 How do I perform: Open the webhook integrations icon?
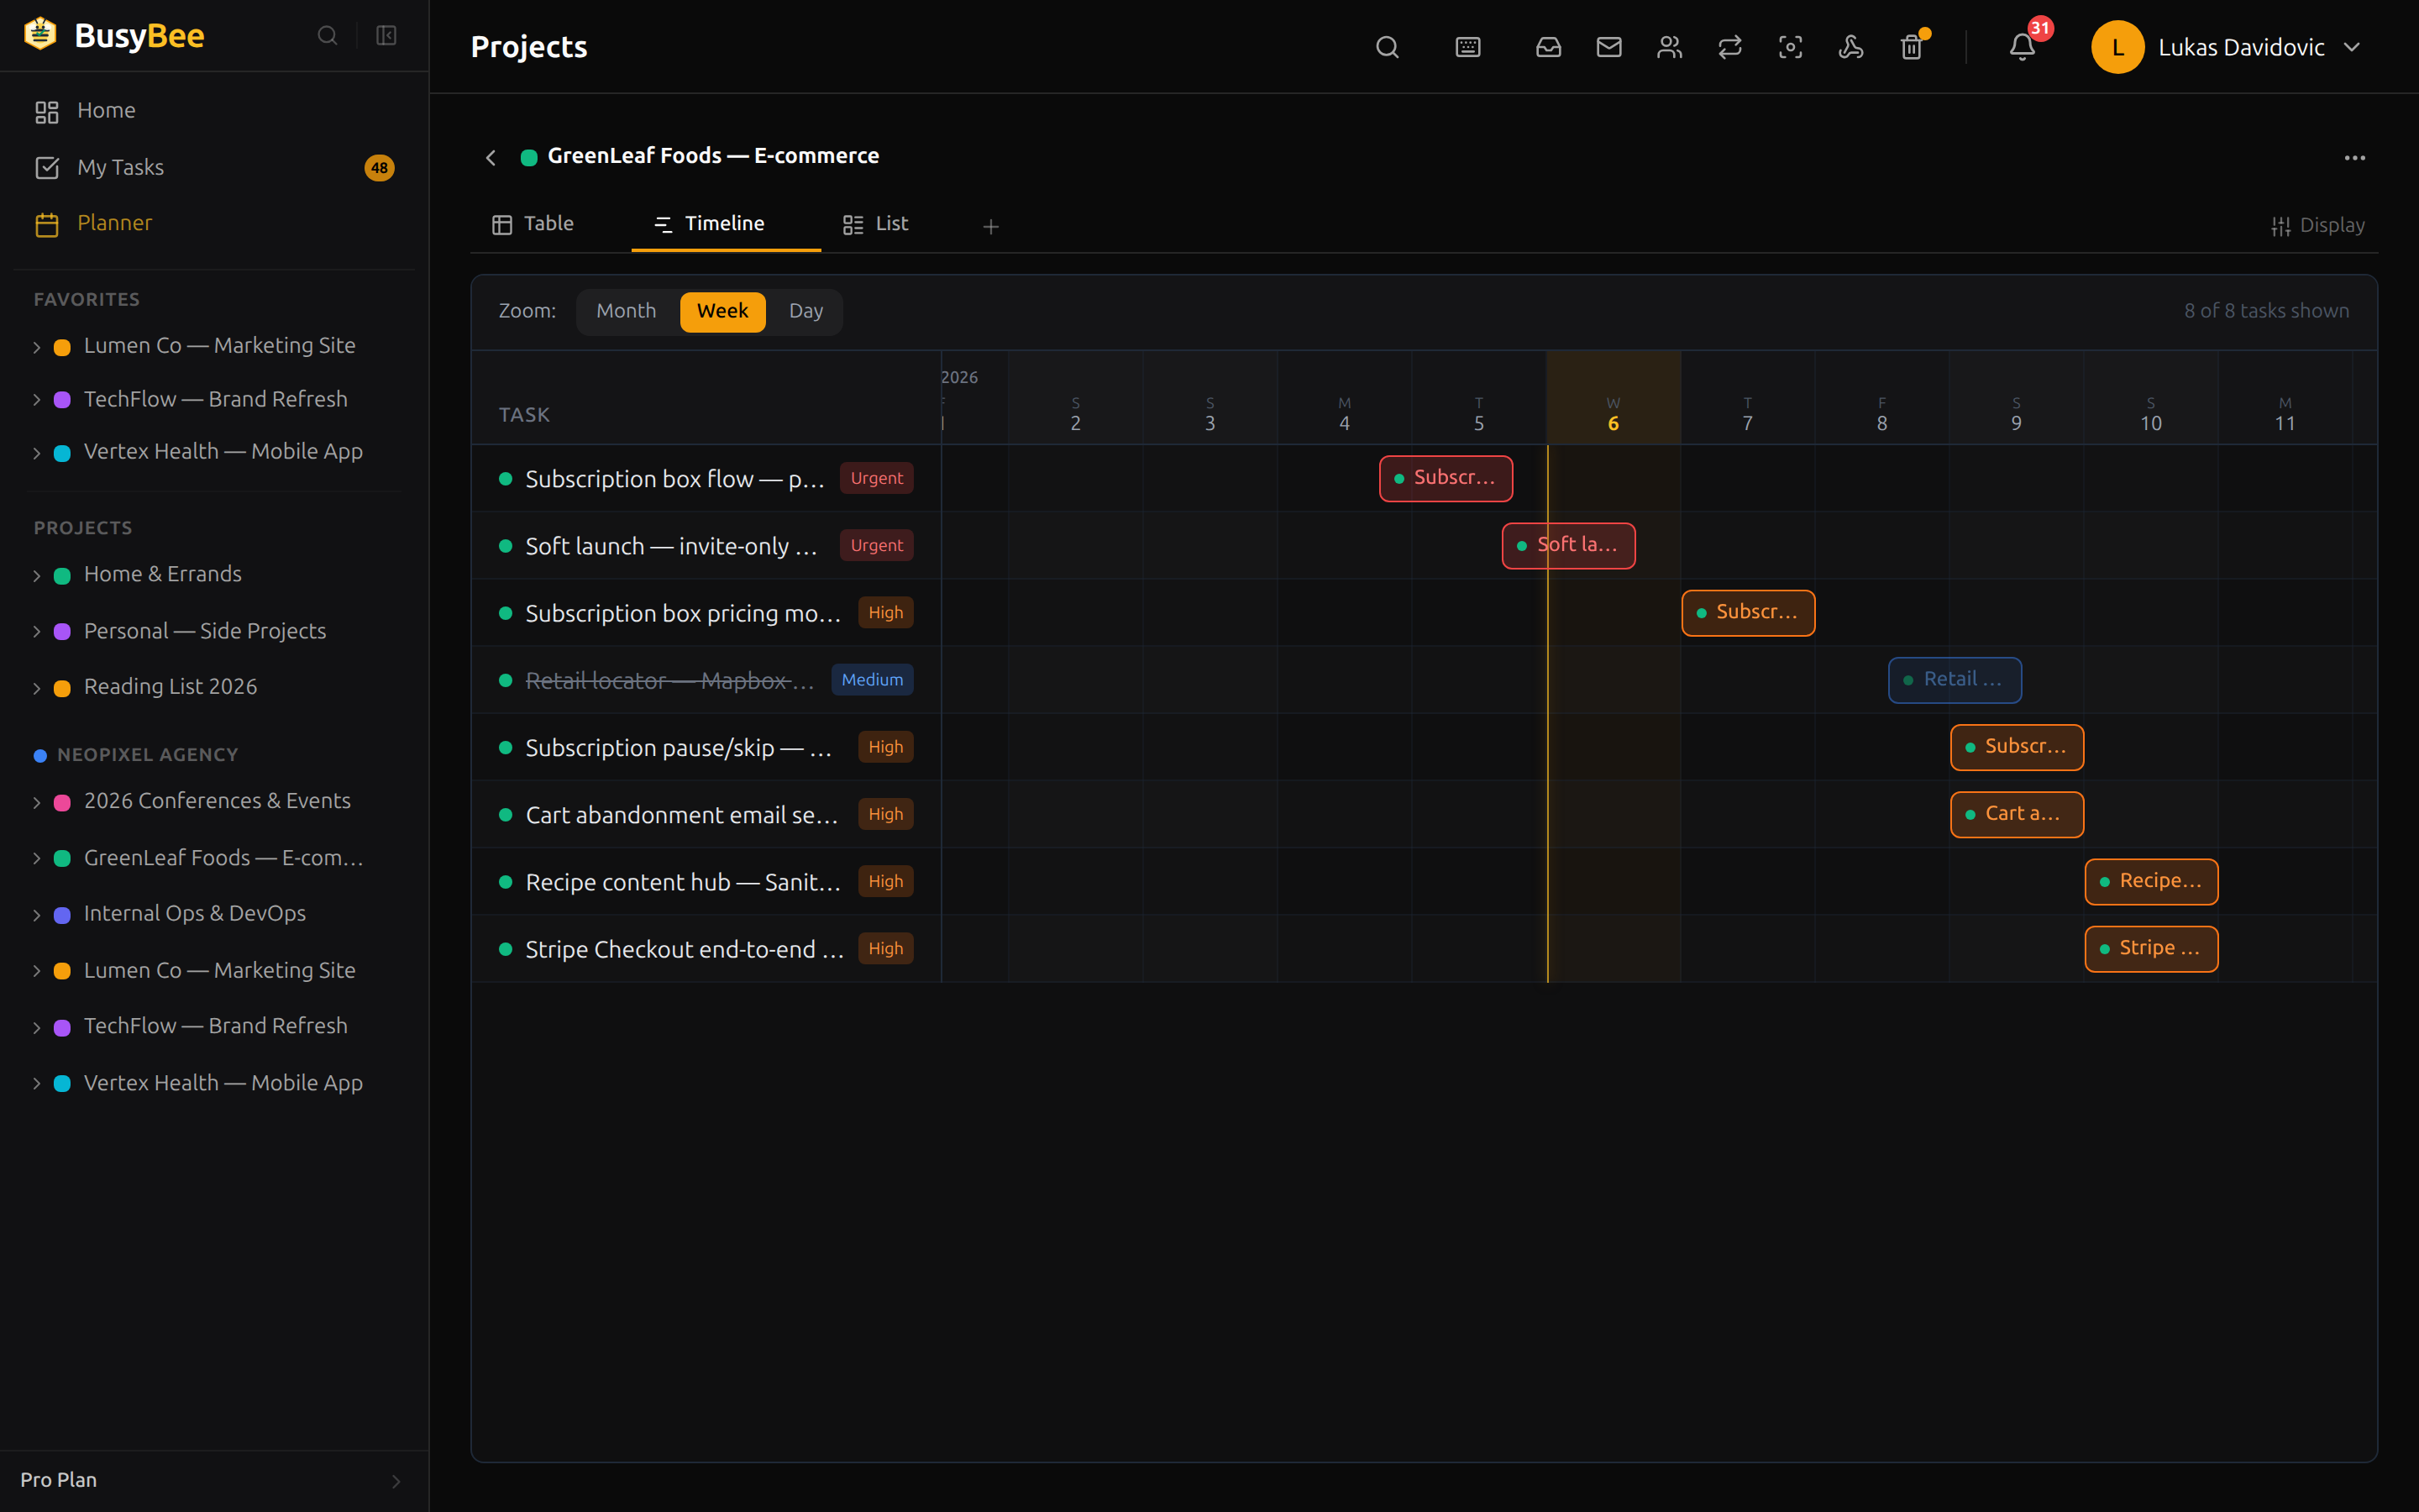click(1851, 47)
